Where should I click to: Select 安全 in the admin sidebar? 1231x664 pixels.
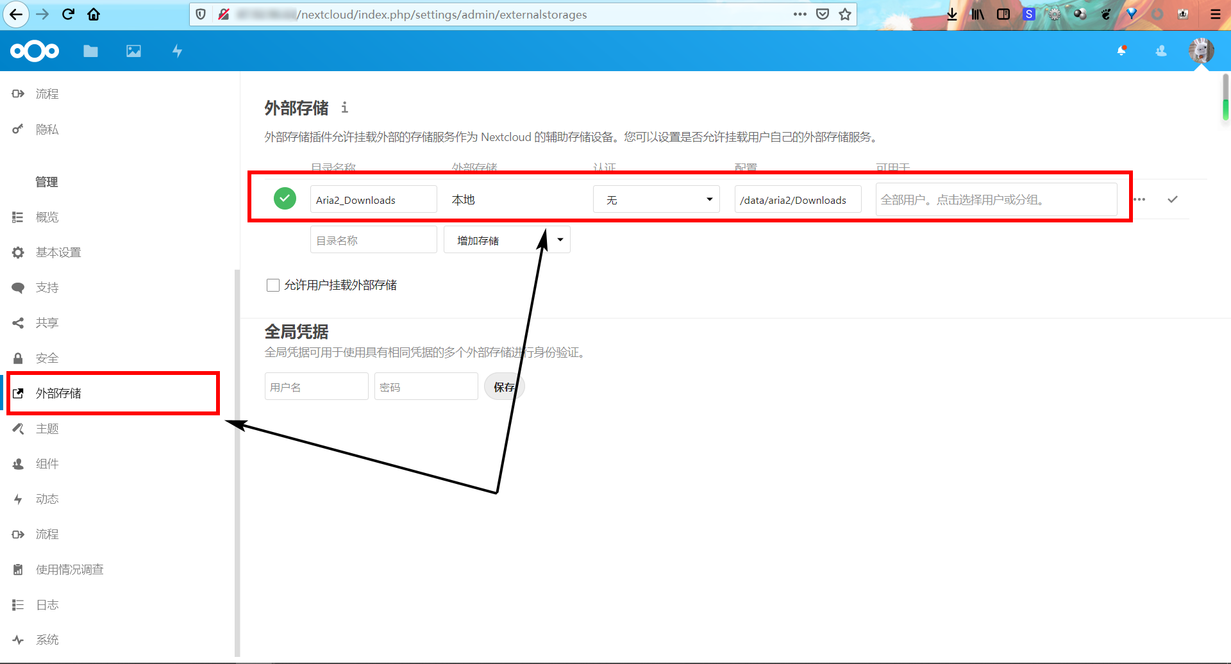(x=47, y=358)
